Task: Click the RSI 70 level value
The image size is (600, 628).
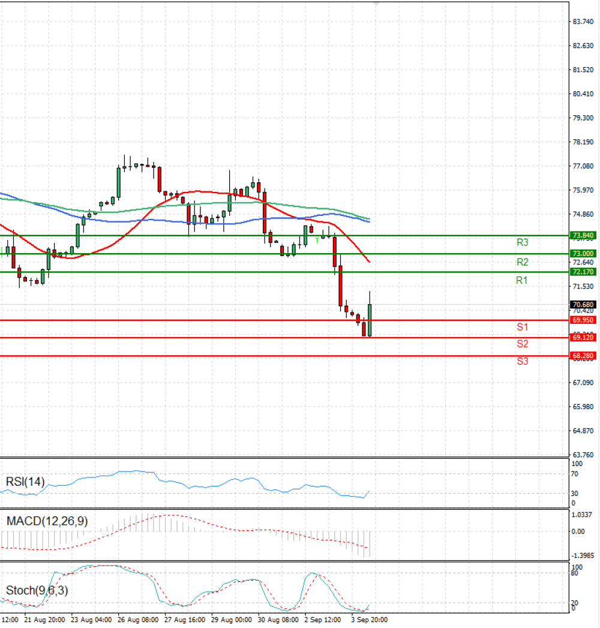Action: (x=574, y=474)
